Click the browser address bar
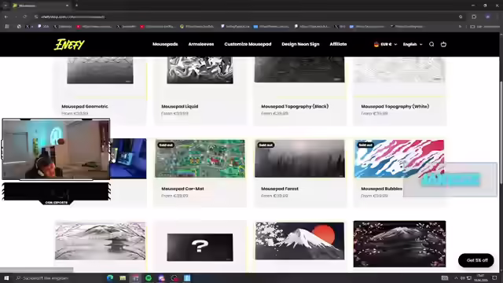 pyautogui.click(x=247, y=17)
